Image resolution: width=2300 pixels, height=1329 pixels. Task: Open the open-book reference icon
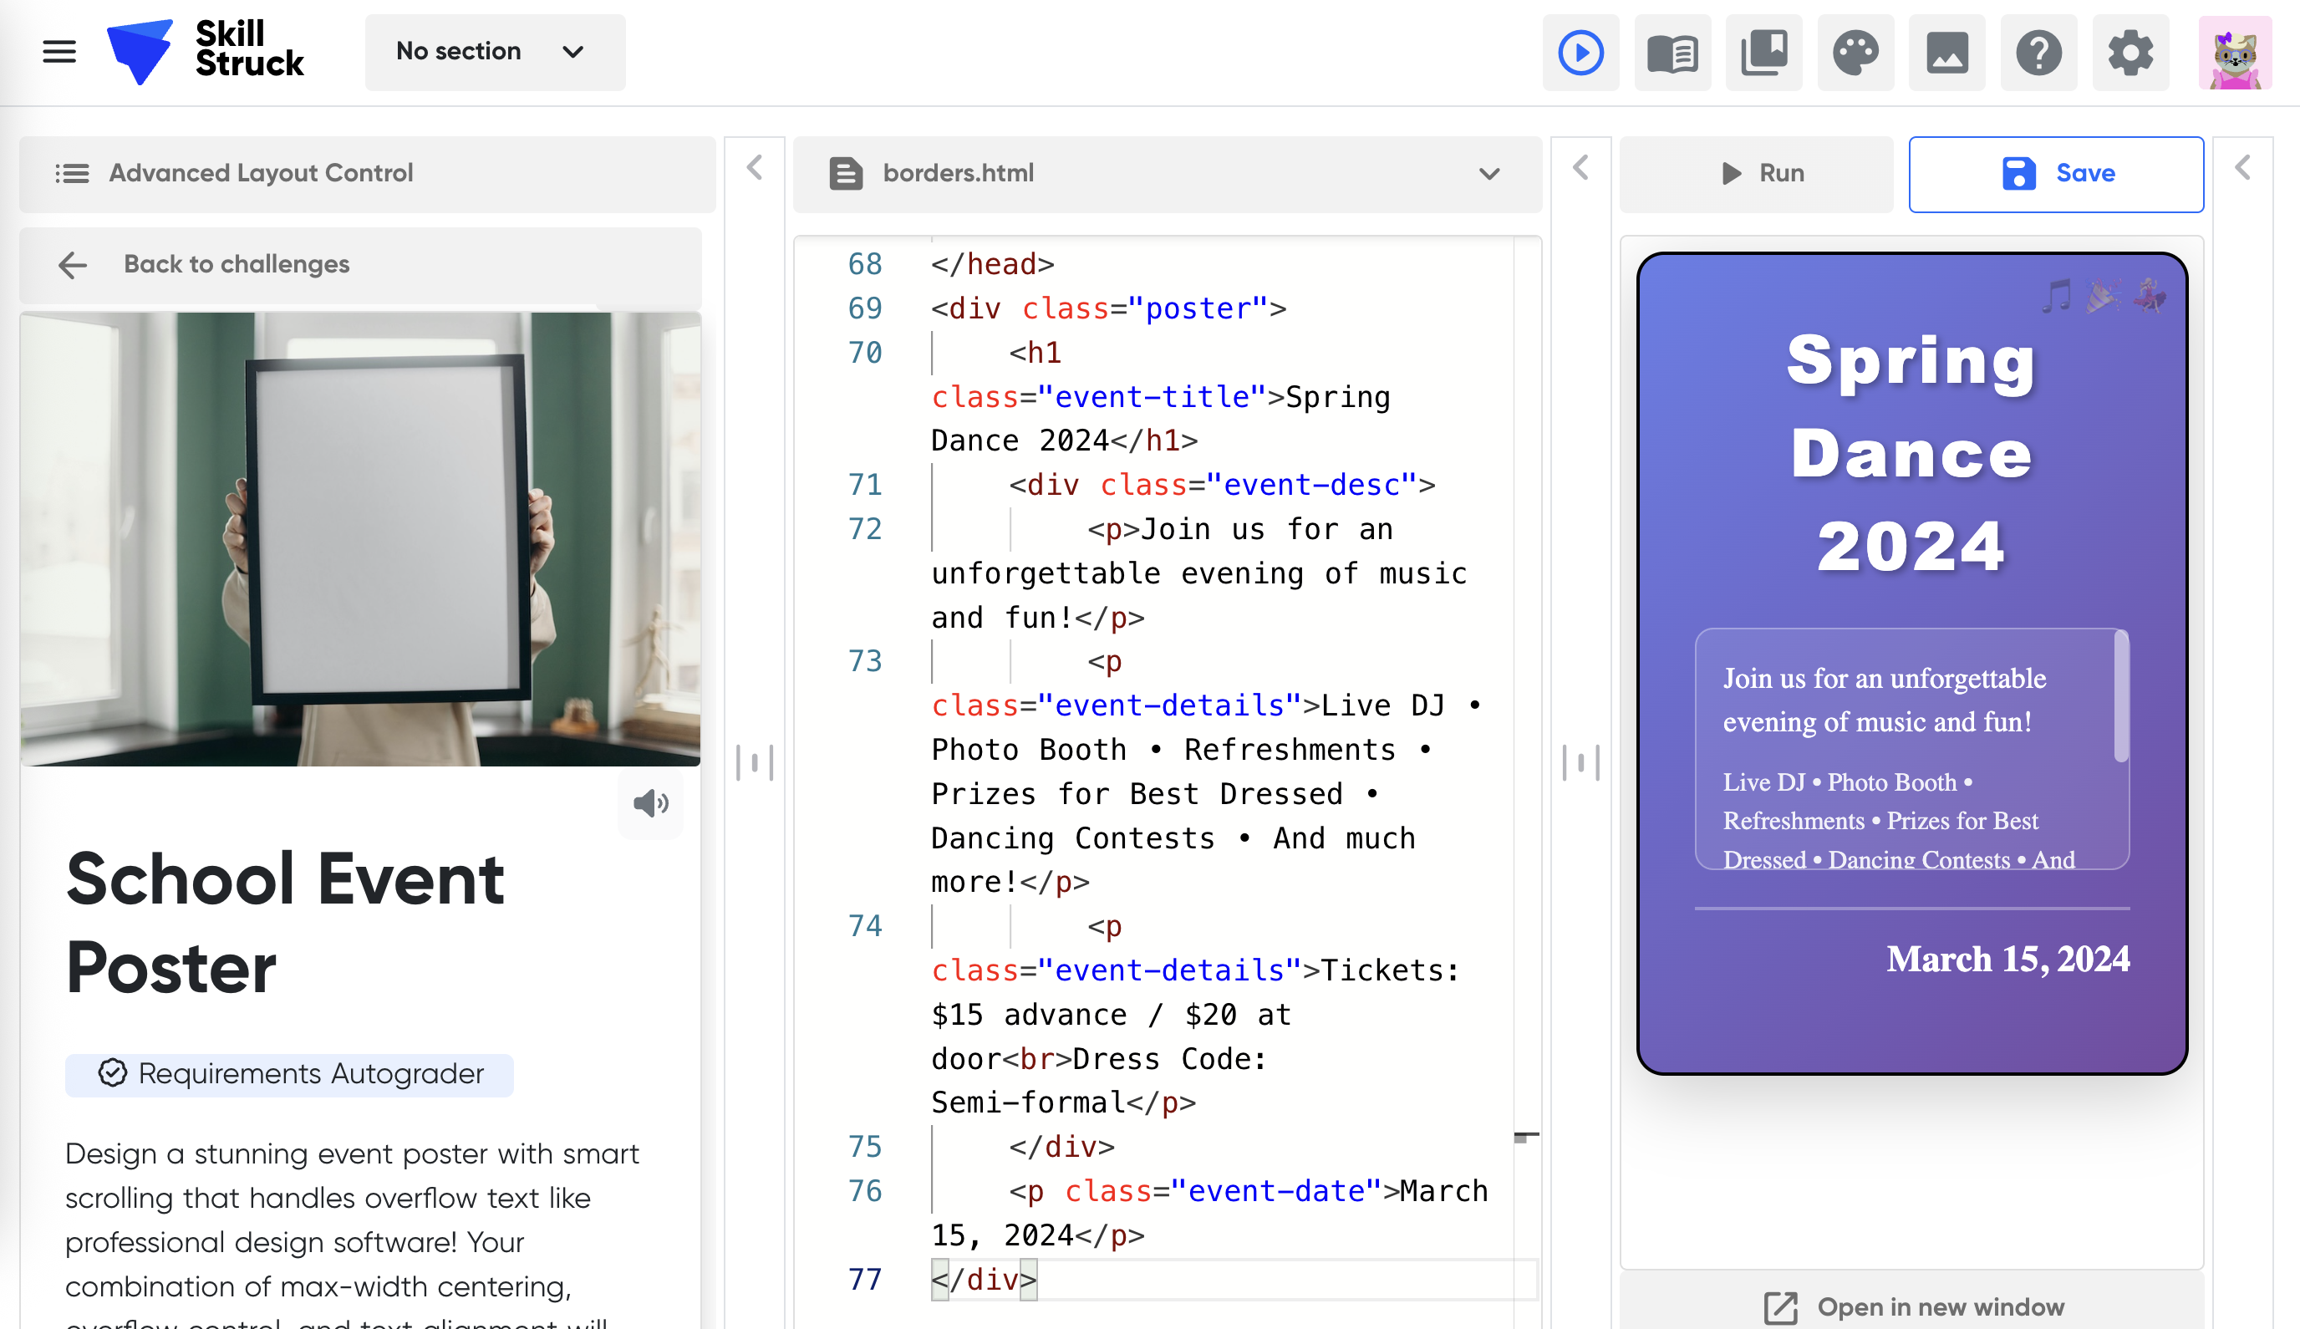pos(1672,52)
